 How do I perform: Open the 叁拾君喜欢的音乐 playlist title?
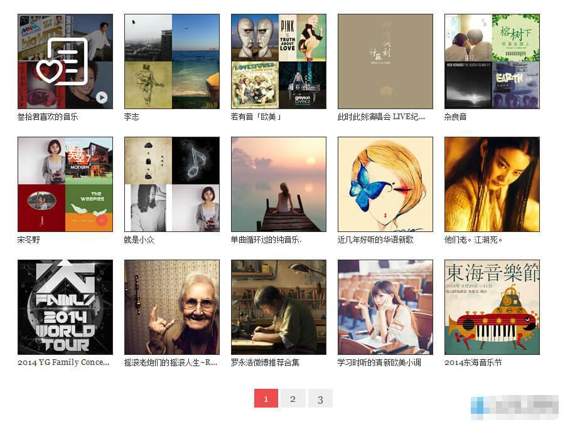click(x=48, y=117)
